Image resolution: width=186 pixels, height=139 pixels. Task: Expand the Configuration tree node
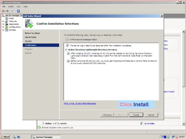pos(3,27)
